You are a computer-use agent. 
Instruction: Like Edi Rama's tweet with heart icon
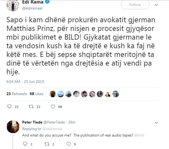pyautogui.click(x=53, y=107)
